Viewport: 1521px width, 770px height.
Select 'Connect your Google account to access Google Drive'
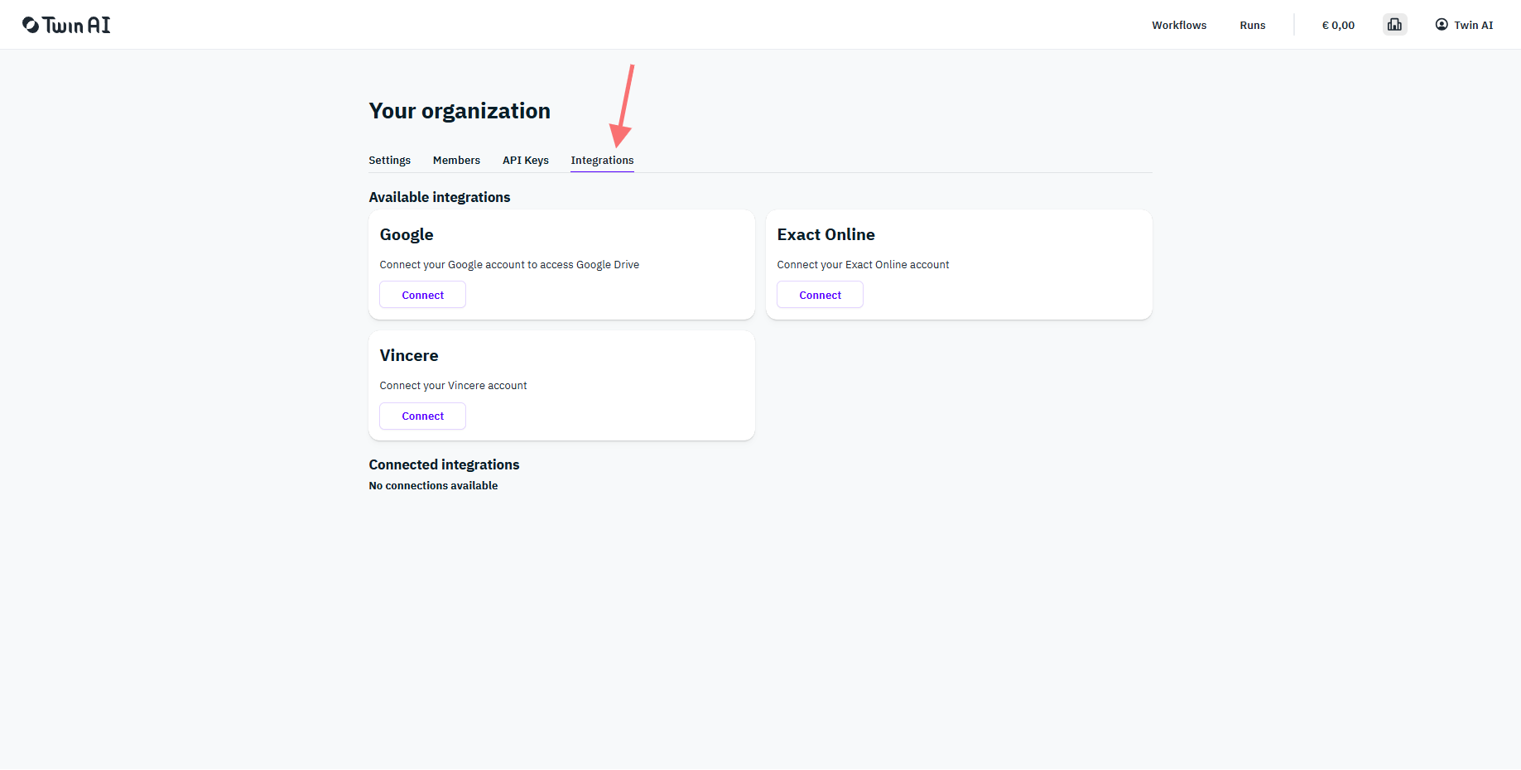[x=509, y=265]
